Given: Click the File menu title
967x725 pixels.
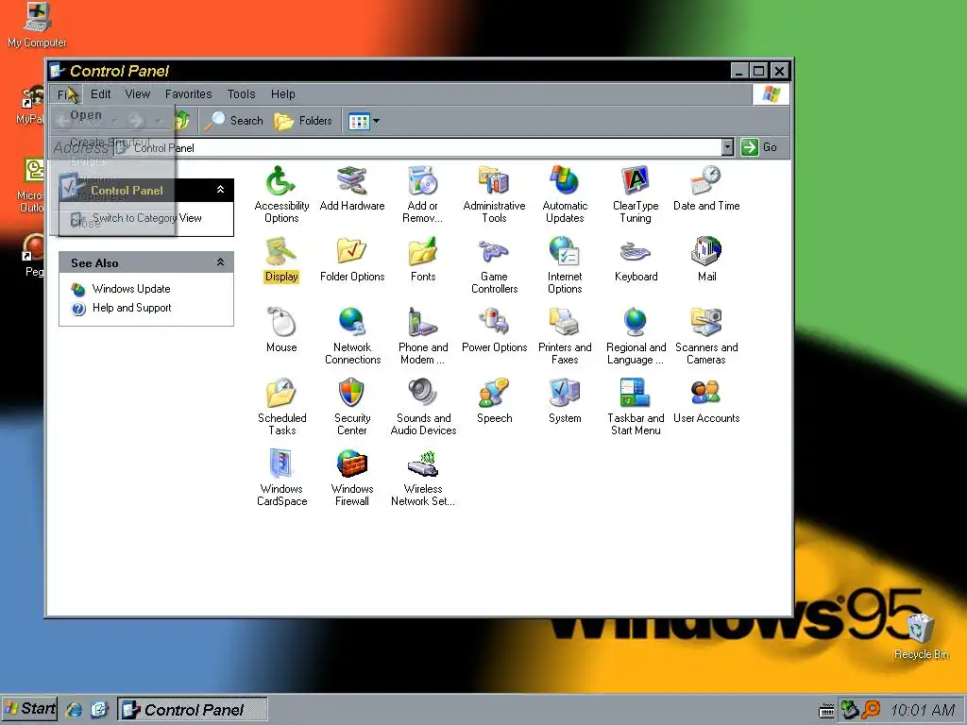Looking at the screenshot, I should tap(65, 94).
